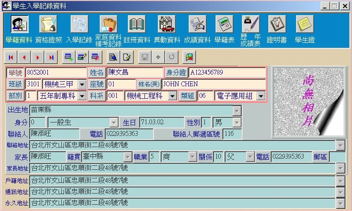This screenshot has height=211, width=352.
Task: Expand the 家長地址 address dropdown
Action: 340,168
